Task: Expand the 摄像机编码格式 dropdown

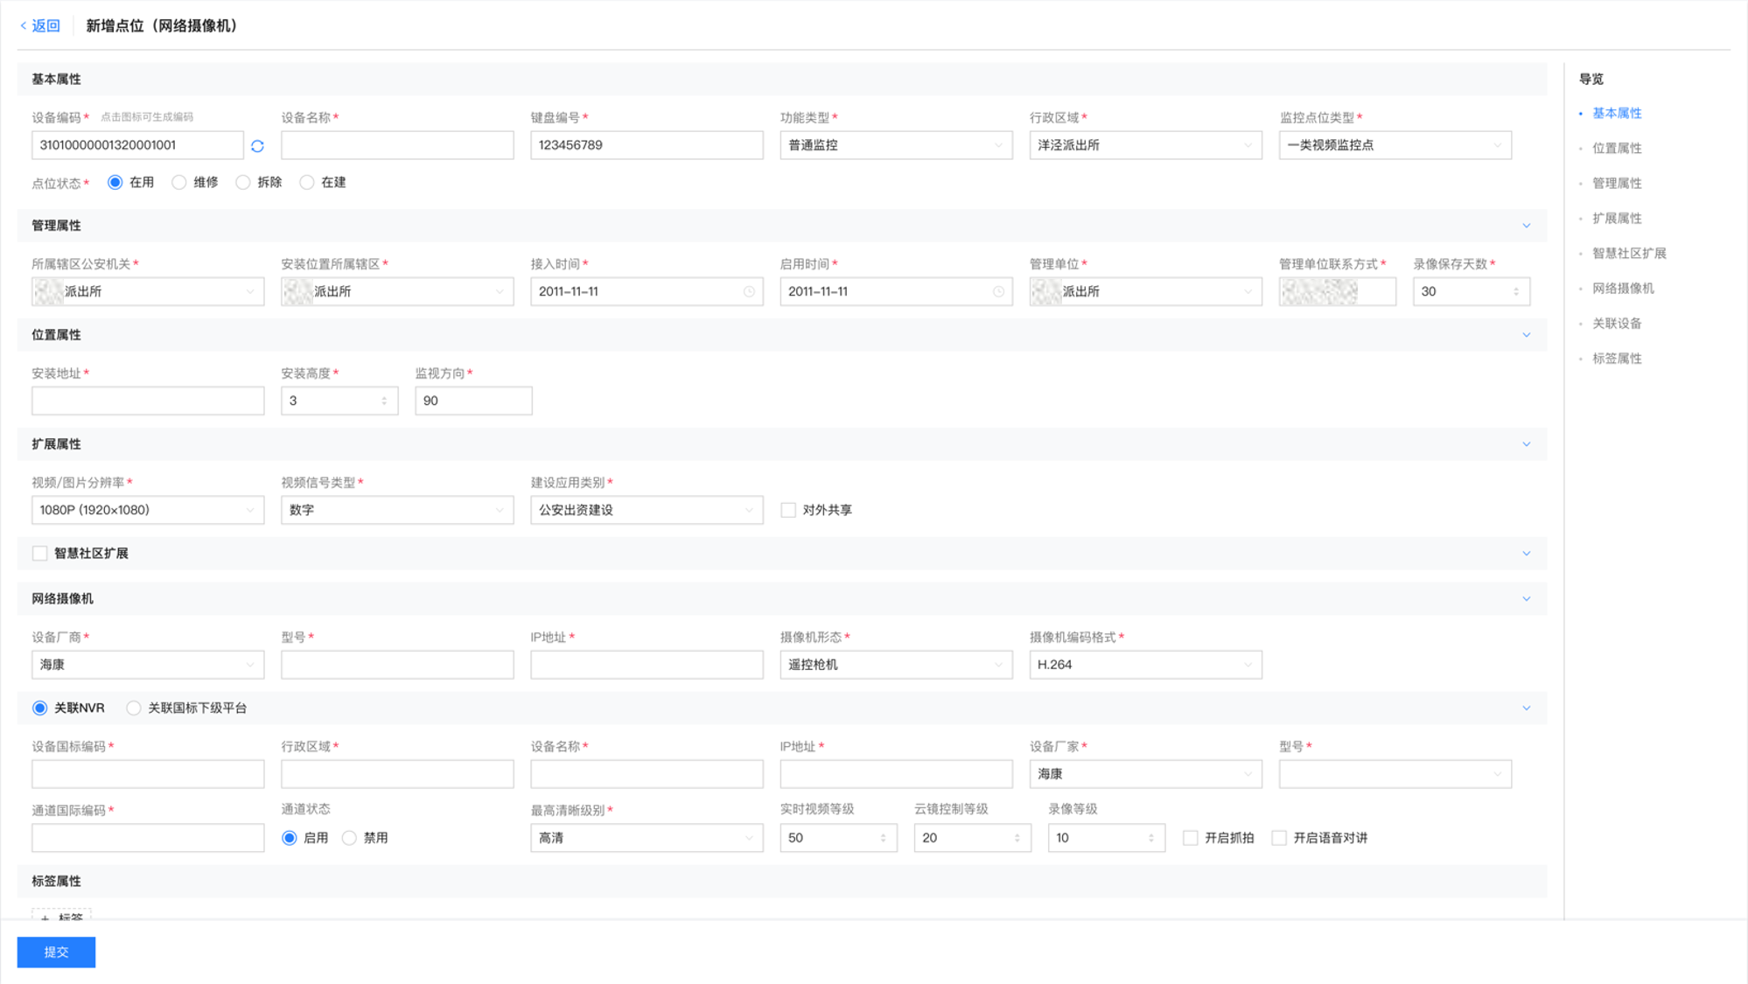Action: tap(1144, 665)
